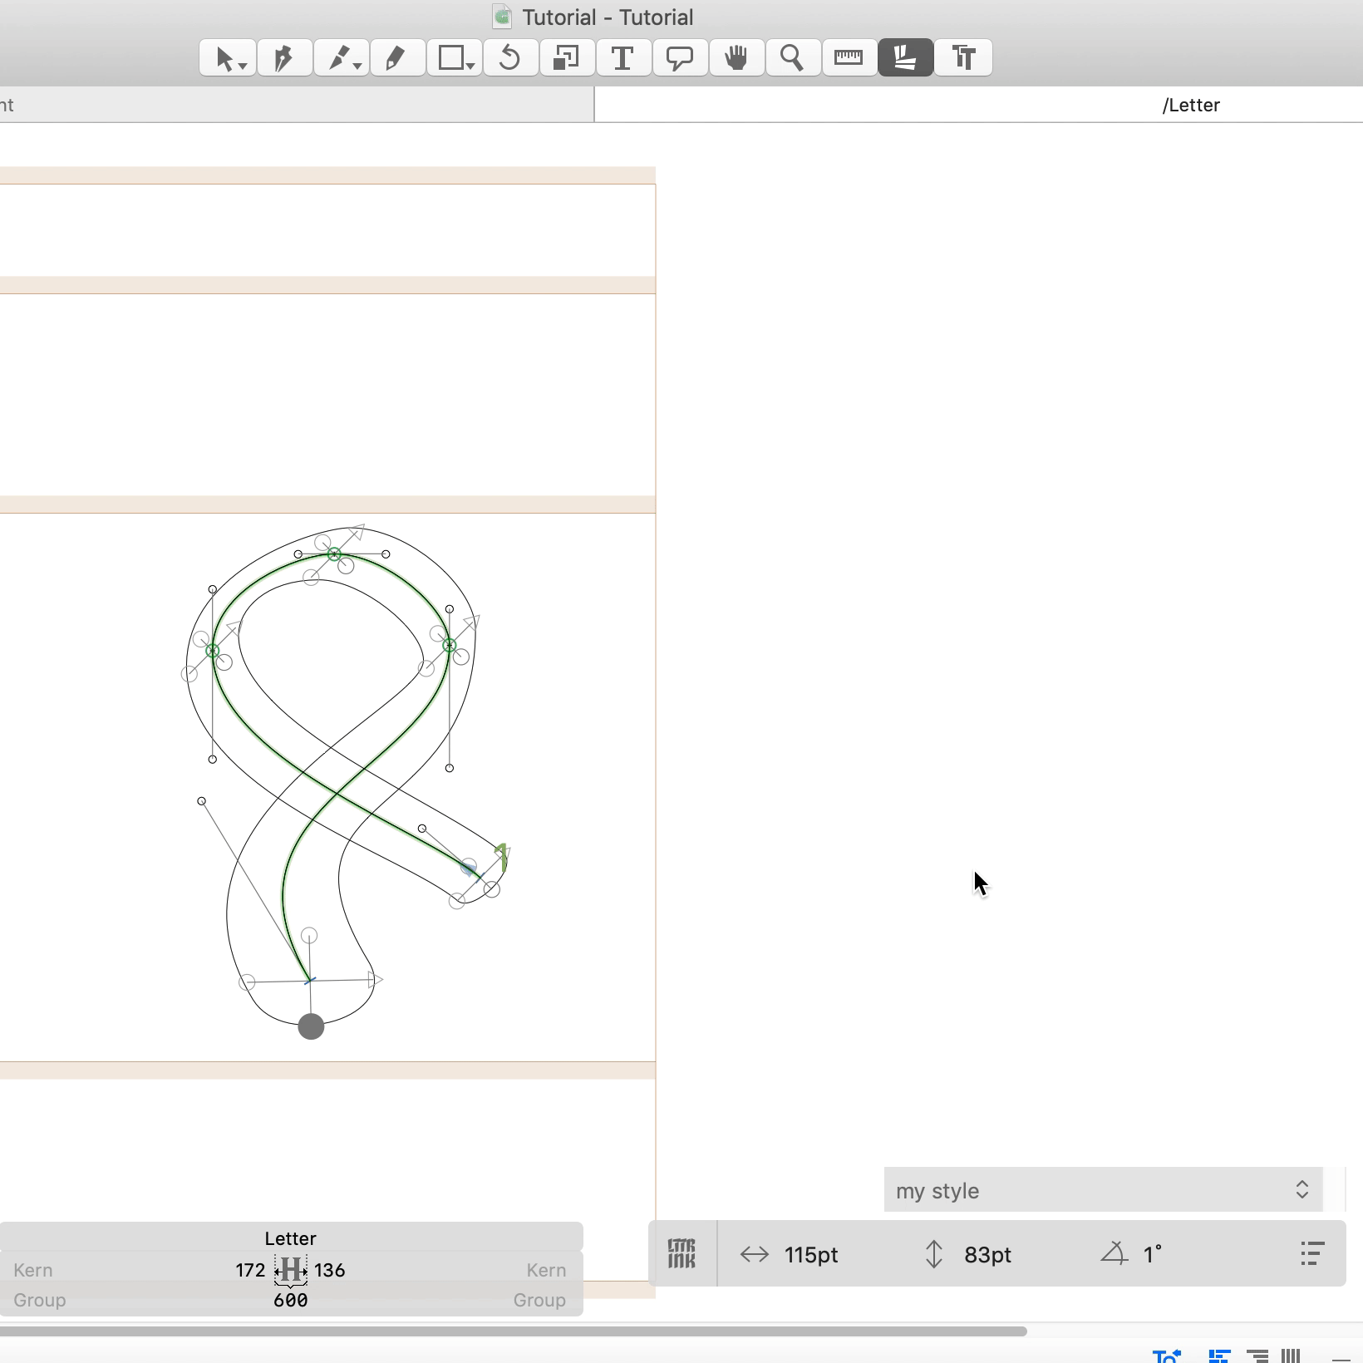Select the green node on right of loop
Image resolution: width=1363 pixels, height=1363 pixels.
tap(450, 645)
